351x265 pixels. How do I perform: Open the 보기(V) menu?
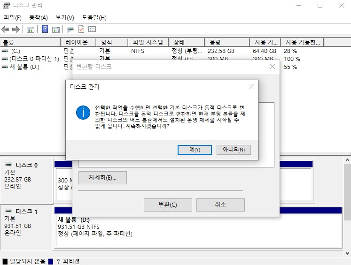pos(65,17)
